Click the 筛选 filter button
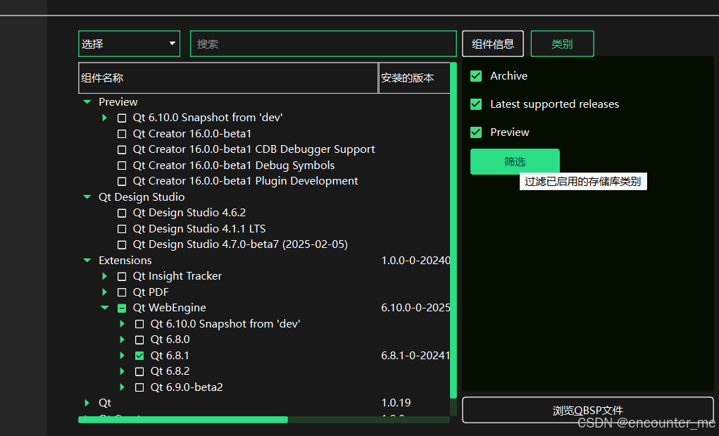Screen dimensions: 719x436 coord(515,161)
